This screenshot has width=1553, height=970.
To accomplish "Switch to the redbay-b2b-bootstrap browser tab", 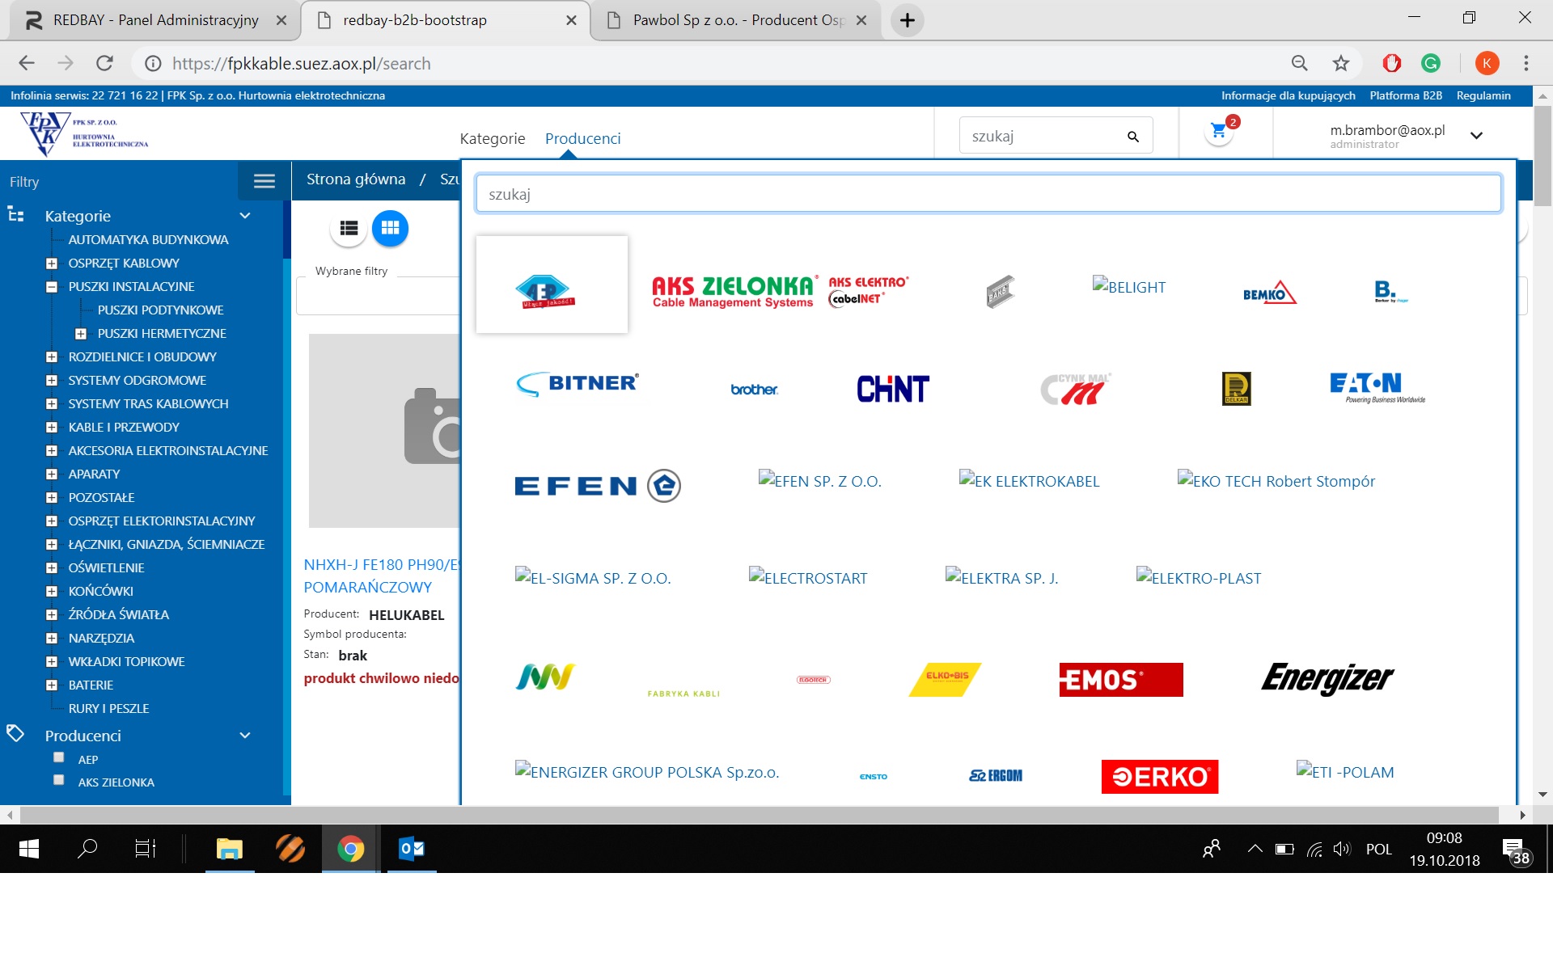I will click(415, 20).
